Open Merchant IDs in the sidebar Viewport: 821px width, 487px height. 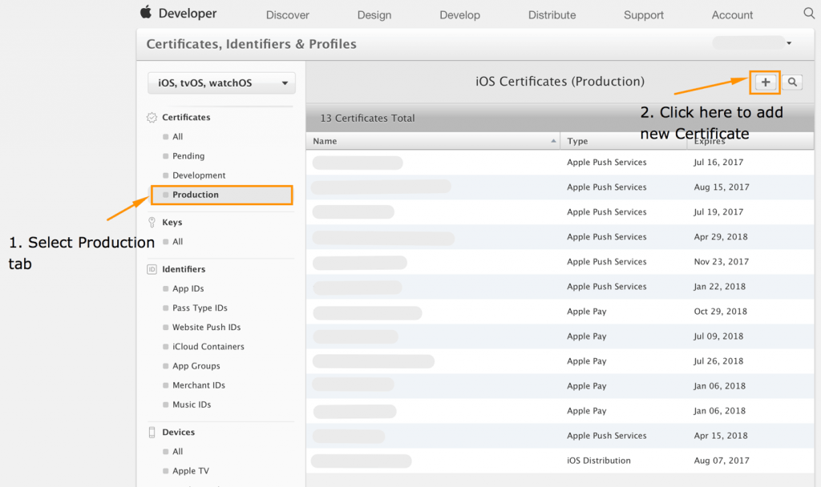click(x=201, y=385)
